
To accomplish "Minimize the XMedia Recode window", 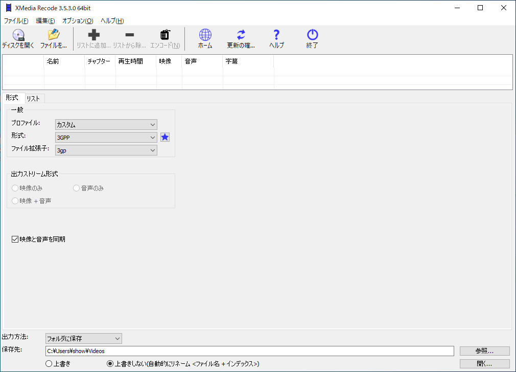I will point(457,8).
